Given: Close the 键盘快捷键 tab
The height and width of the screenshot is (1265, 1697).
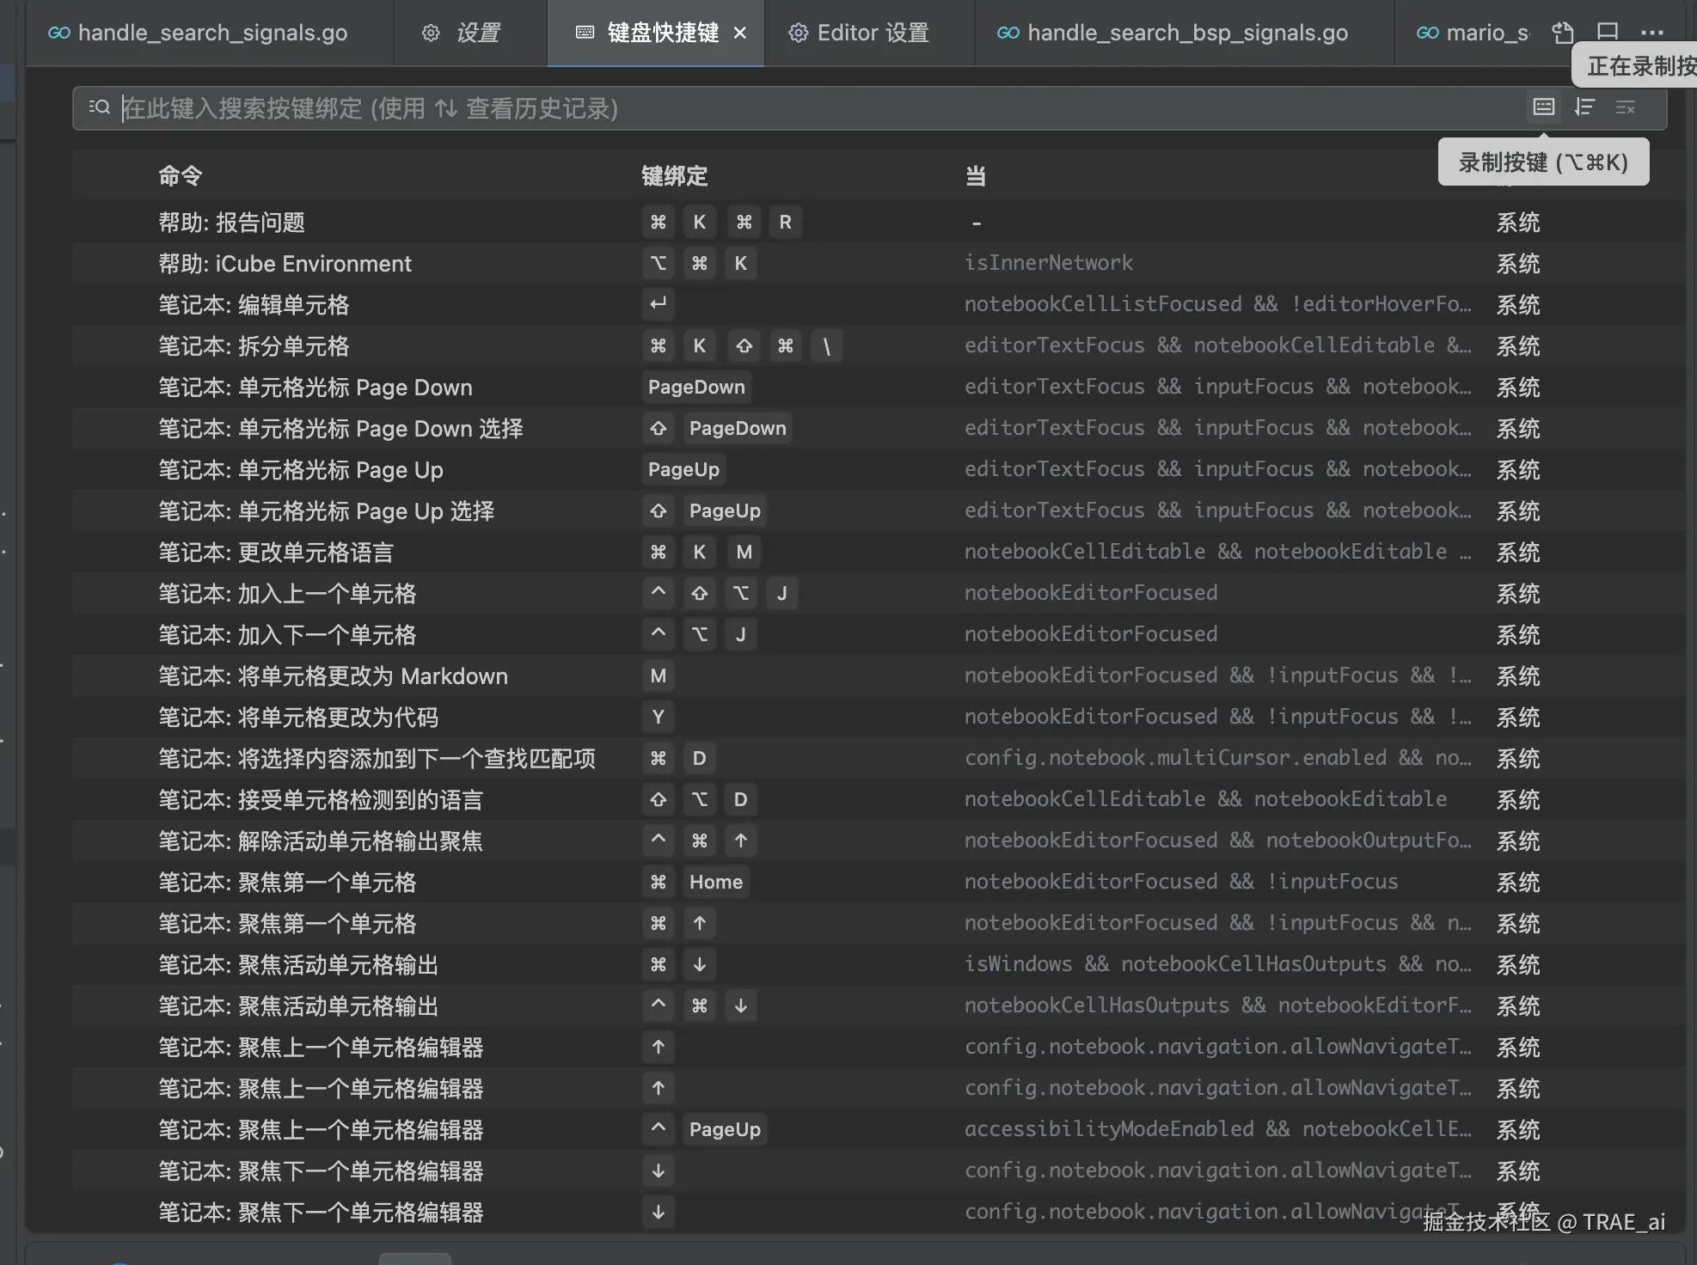Looking at the screenshot, I should tap(740, 33).
